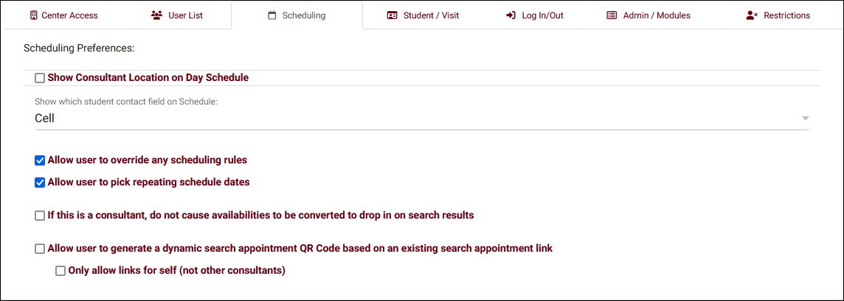Click the Admin / Modules list icon
Image resolution: width=844 pixels, height=301 pixels.
(612, 15)
